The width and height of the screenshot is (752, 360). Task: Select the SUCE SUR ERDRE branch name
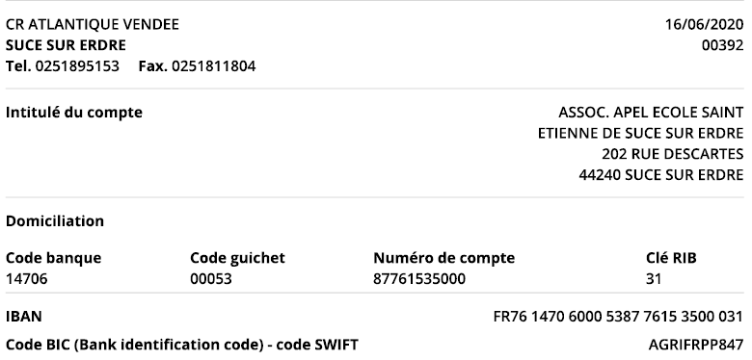pos(66,45)
